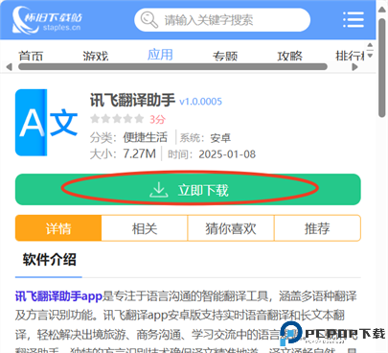Focus the keyword search input field
Image resolution: width=388 pixels, height=353 pixels.
click(222, 20)
